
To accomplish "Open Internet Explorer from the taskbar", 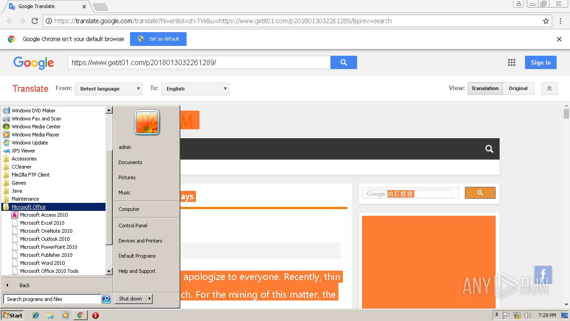I will coord(36,315).
